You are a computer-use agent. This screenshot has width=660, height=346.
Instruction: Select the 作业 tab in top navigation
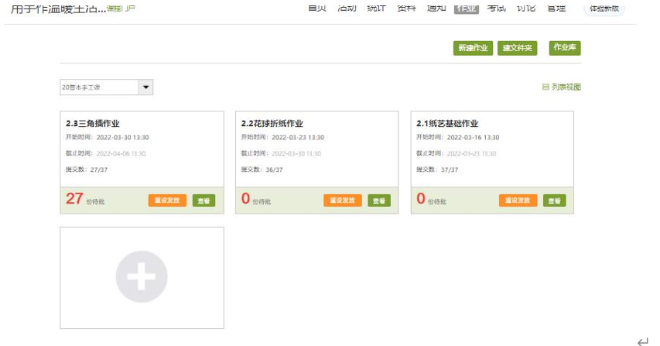point(465,8)
